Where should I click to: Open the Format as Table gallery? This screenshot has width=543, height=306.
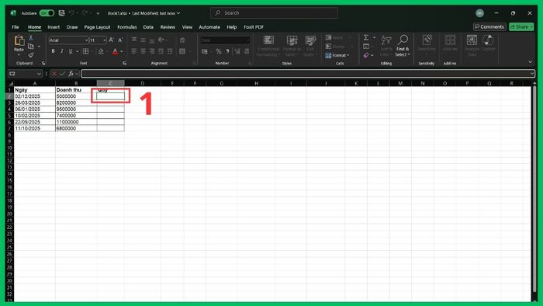[292, 46]
